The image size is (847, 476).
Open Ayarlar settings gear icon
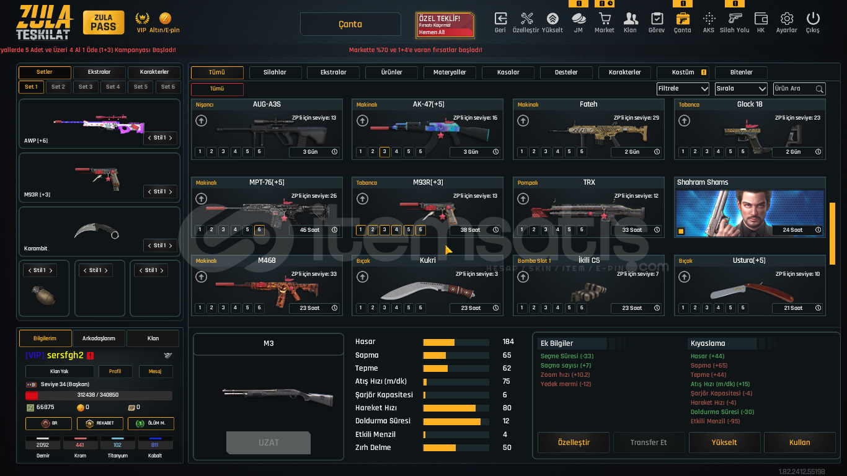tap(786, 19)
